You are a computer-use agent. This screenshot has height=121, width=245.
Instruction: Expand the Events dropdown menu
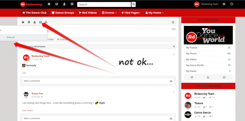pyautogui.click(x=109, y=13)
